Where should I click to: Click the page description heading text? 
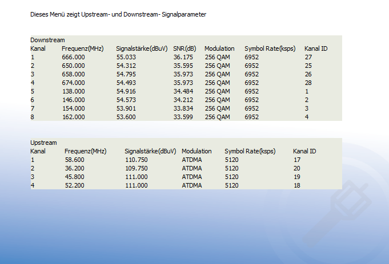point(118,15)
